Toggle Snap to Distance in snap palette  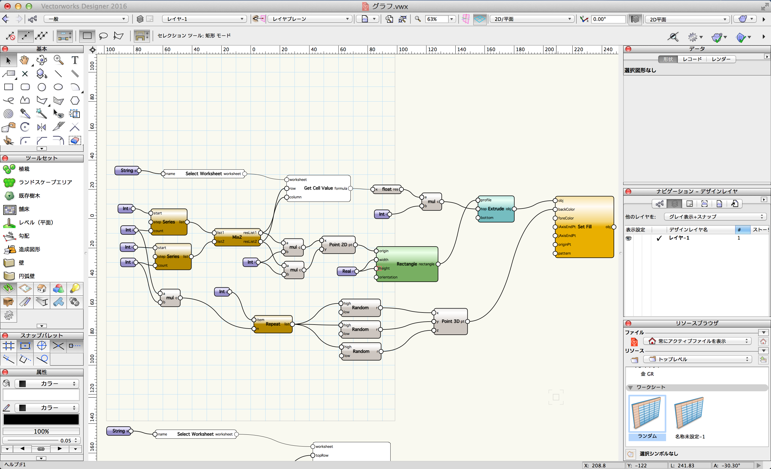pos(9,359)
